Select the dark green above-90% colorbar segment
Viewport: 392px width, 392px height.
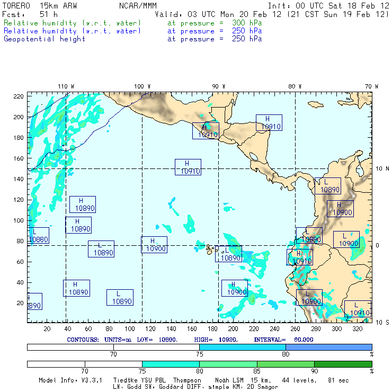[x=343, y=364]
